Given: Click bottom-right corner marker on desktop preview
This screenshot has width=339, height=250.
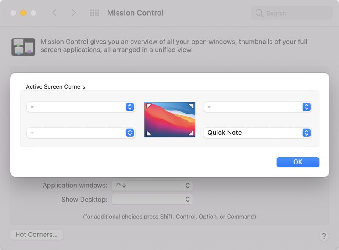Looking at the screenshot, I should tap(192, 133).
